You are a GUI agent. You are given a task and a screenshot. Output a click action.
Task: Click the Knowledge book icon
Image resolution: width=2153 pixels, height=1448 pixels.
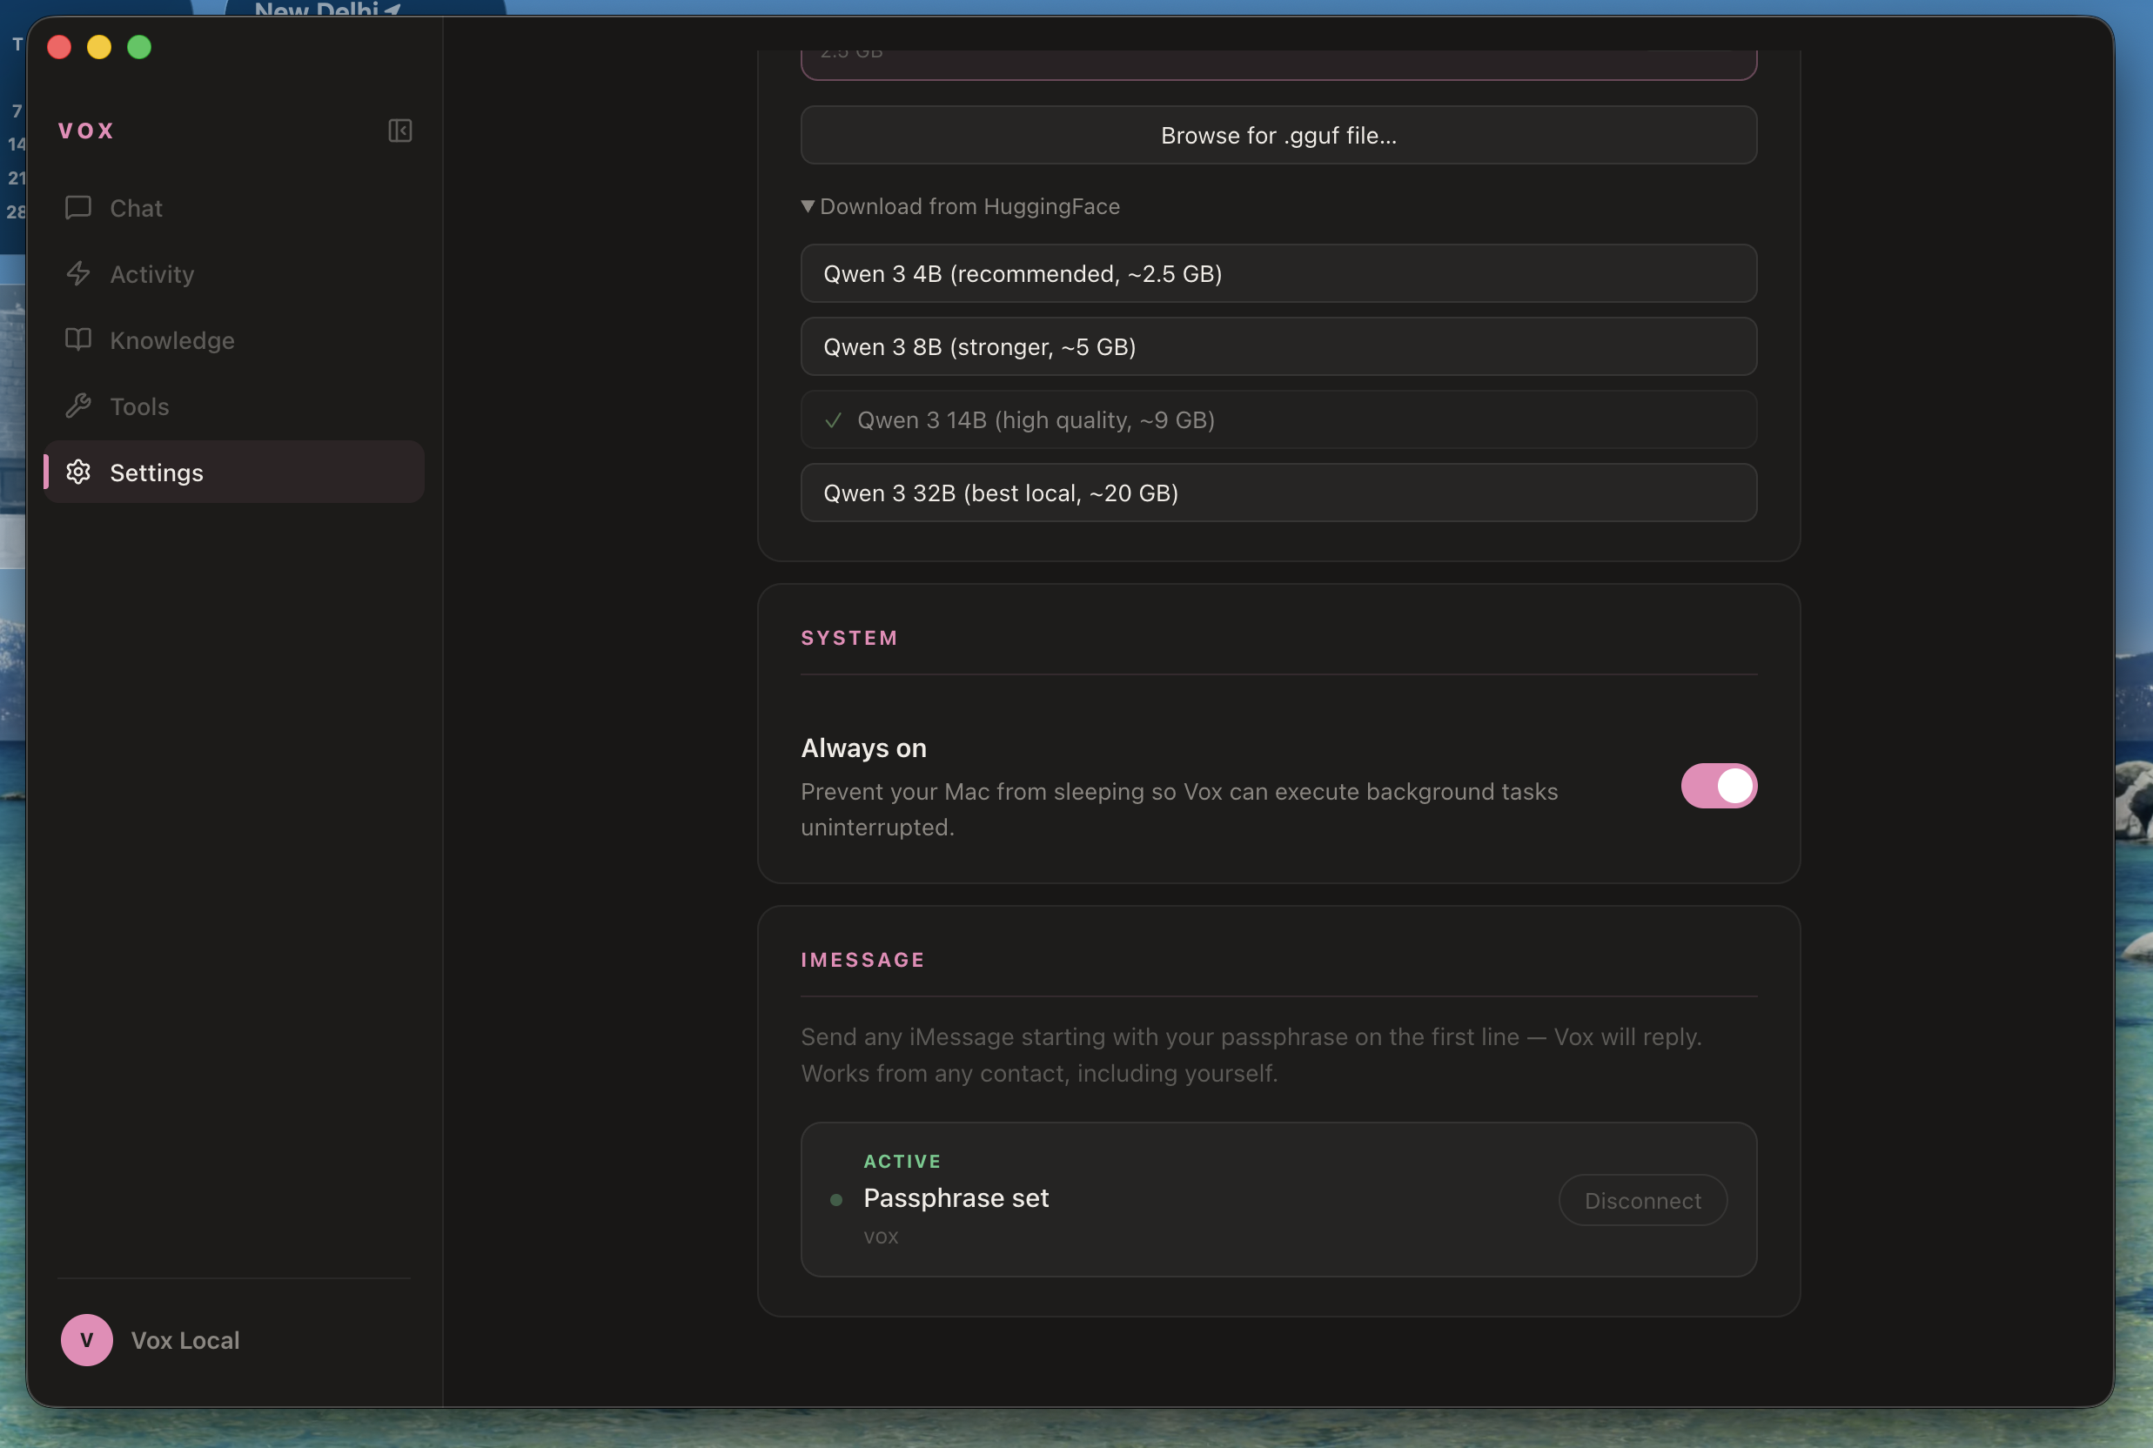(x=78, y=339)
